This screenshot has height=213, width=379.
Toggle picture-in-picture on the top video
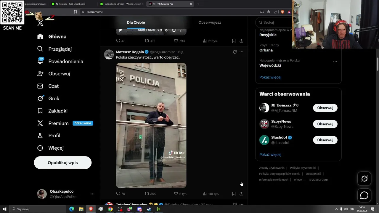pyautogui.click(x=174, y=30)
